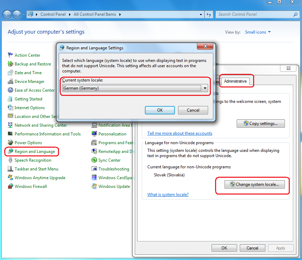Image resolution: width=302 pixels, height=260 pixels.
Task: Click the Copy settings button
Action: tap(260, 124)
